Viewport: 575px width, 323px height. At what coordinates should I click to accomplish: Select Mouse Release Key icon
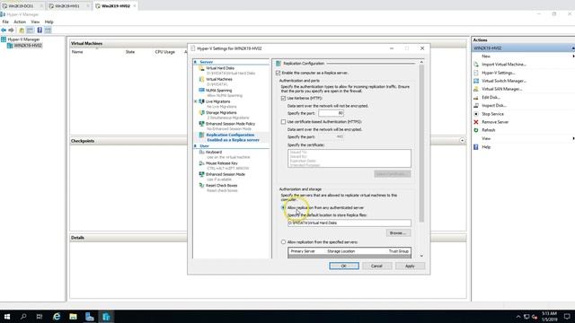tap(201, 163)
